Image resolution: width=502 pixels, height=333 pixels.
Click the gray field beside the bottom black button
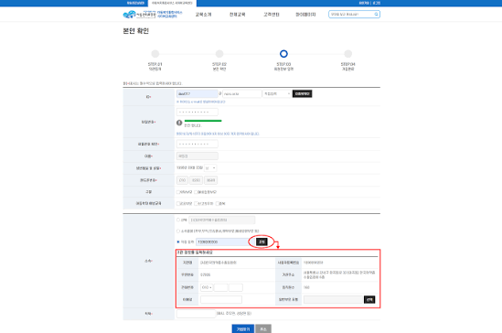(333, 300)
